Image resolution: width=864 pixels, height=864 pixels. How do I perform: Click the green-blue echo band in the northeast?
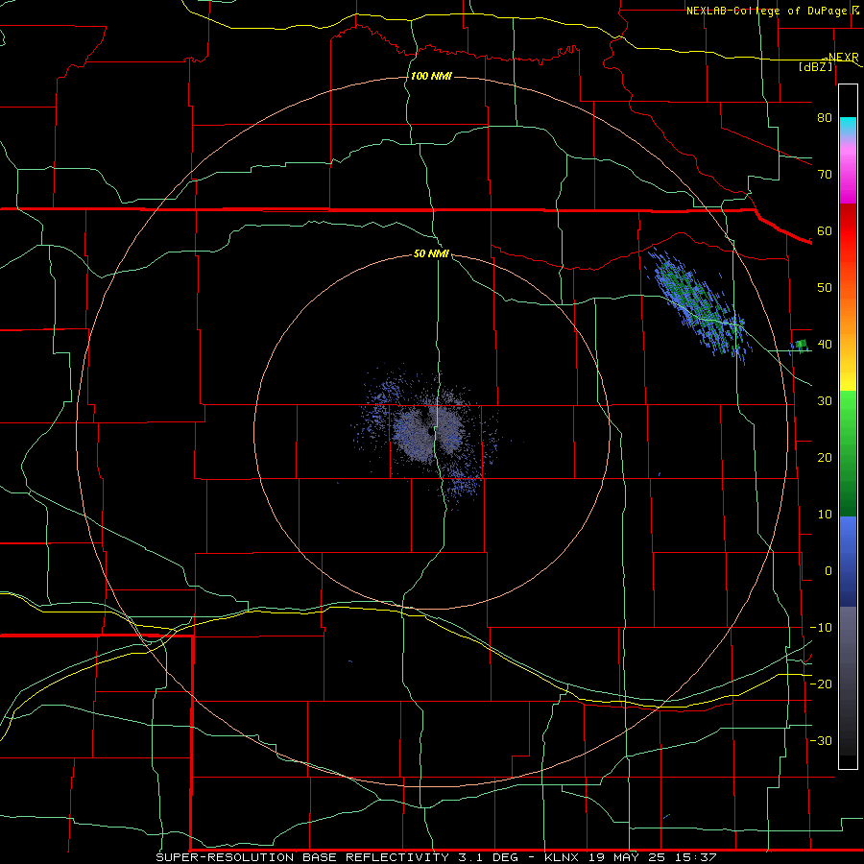(x=699, y=304)
